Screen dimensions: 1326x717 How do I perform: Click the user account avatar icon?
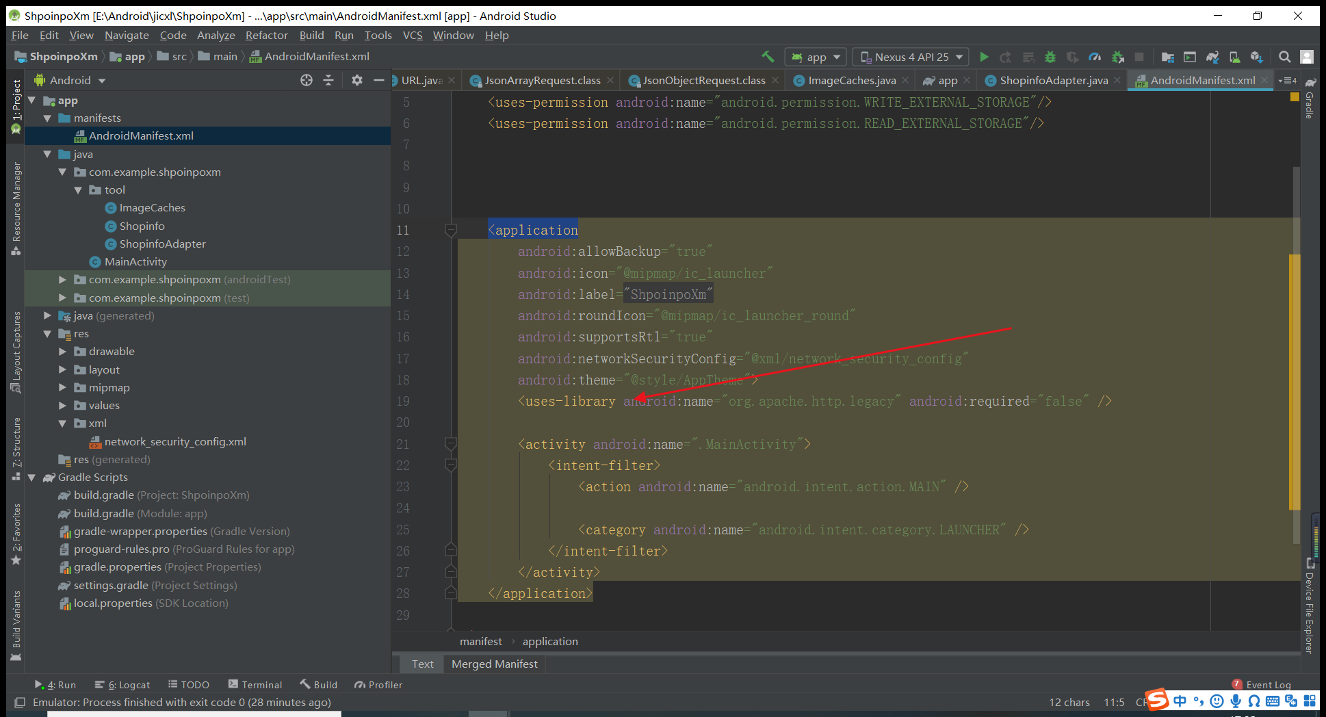pos(1307,57)
